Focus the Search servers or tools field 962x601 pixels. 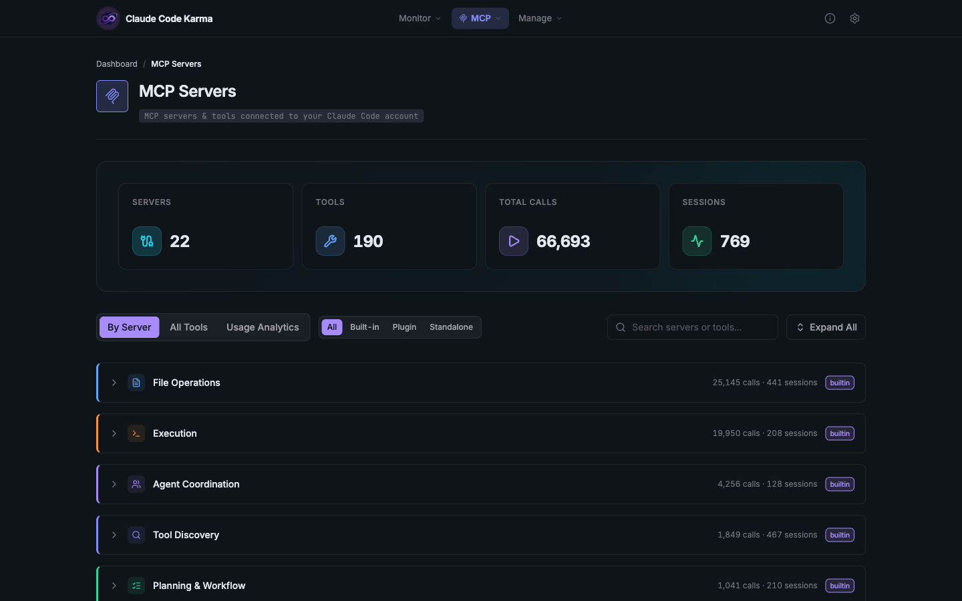pos(693,327)
